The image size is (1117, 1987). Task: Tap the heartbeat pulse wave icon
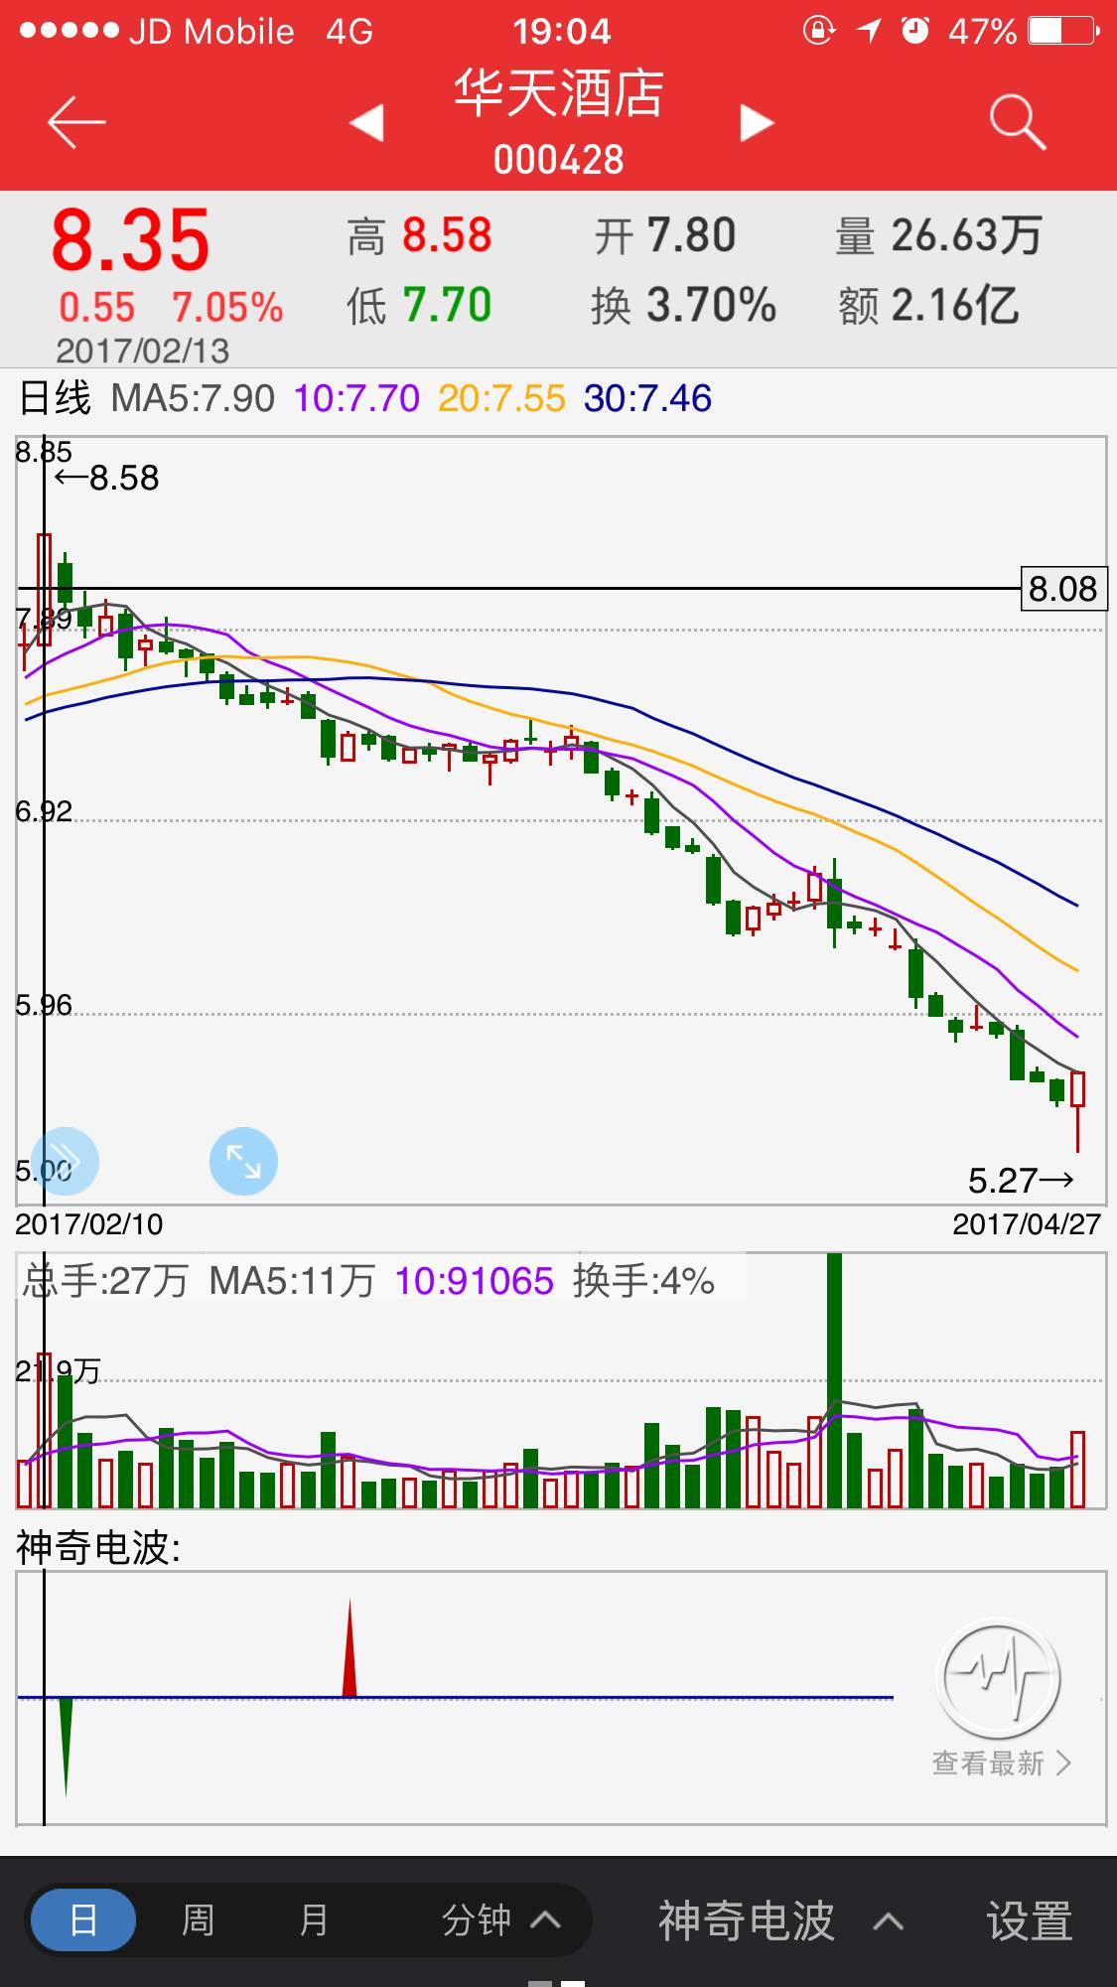[998, 1677]
